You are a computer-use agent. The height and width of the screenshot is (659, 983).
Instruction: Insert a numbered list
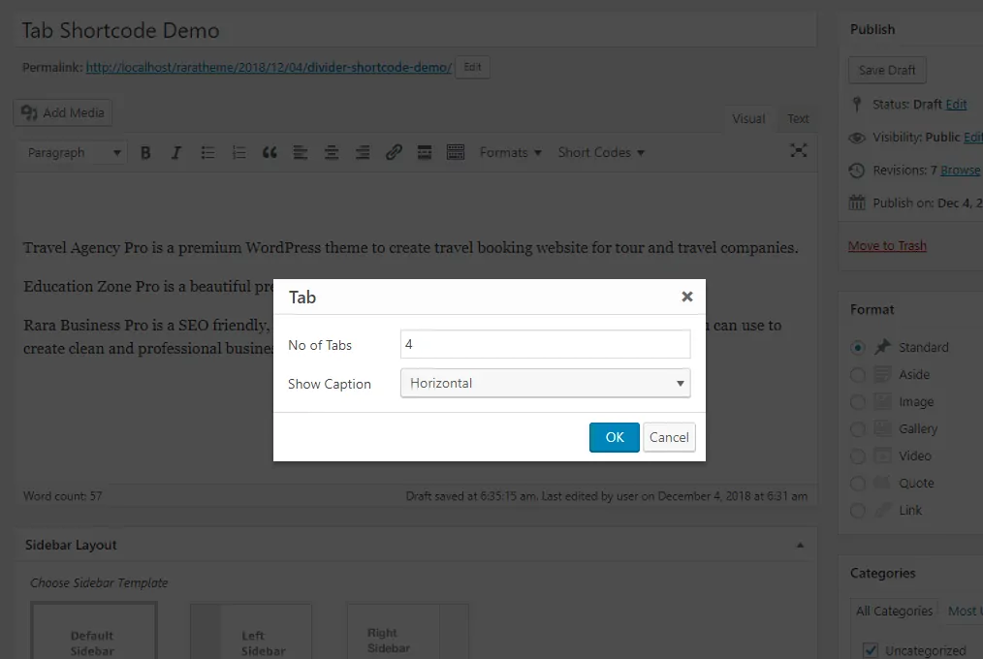pos(238,152)
